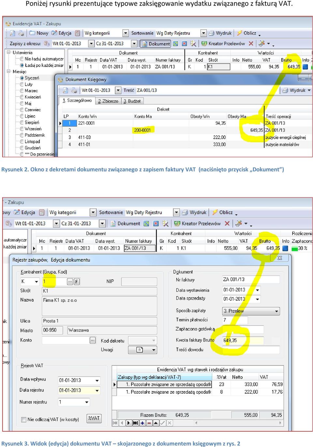The width and height of the screenshot is (313, 447).
Task: Click the tools icon before Kreator Przelewów, Rysunek 2
Action: click(193, 43)
